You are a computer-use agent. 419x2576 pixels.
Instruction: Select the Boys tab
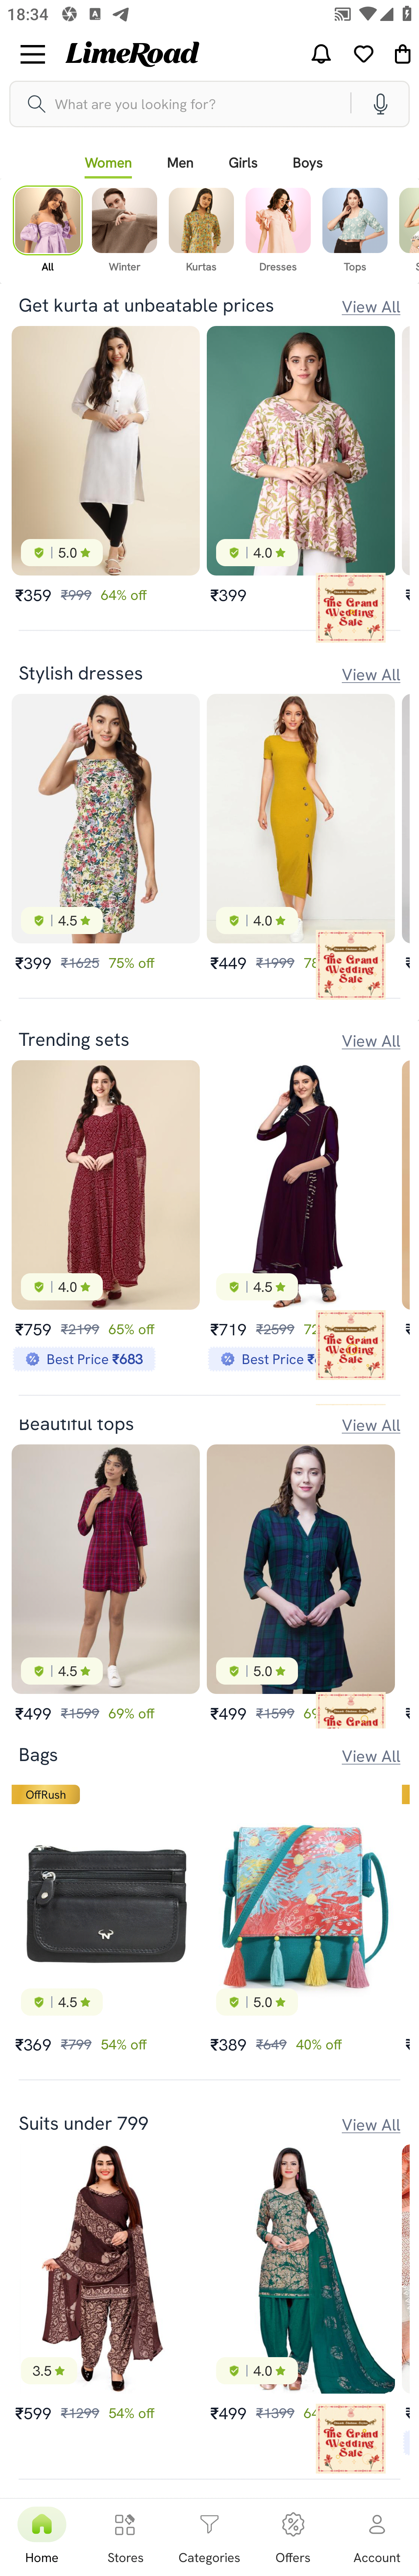tap(307, 163)
